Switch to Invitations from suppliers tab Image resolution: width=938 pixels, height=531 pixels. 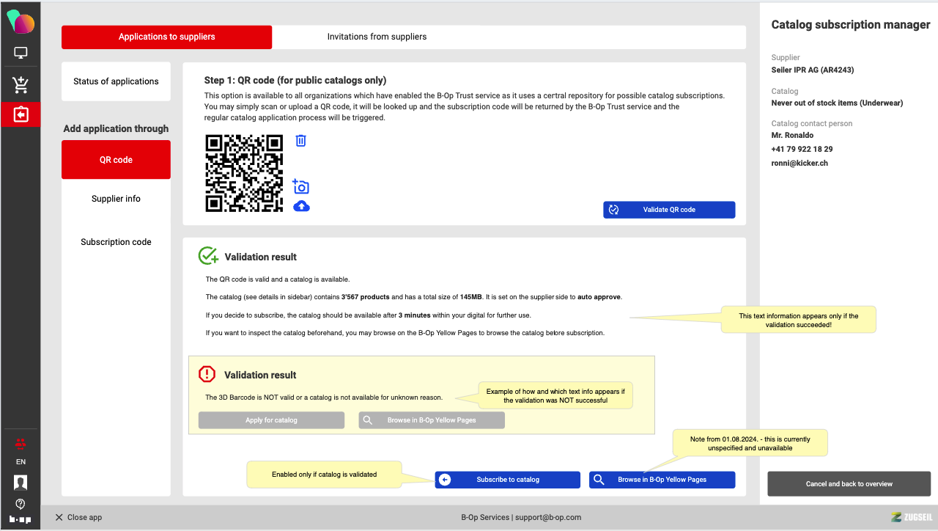[377, 37]
